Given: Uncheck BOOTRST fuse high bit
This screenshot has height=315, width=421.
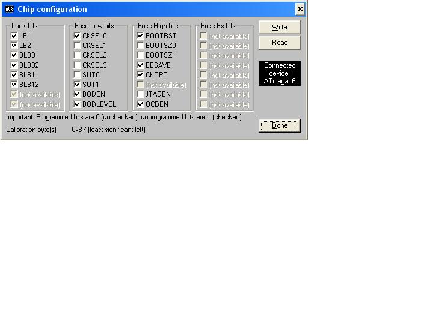Looking at the screenshot, I should click(x=140, y=35).
